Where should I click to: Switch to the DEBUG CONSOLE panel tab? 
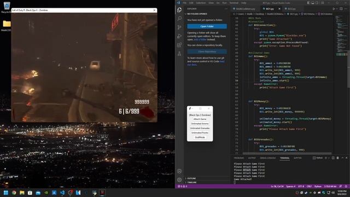coord(267,158)
